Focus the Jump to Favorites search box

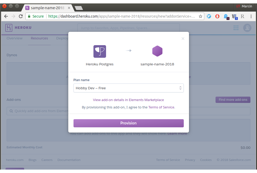click(129, 28)
